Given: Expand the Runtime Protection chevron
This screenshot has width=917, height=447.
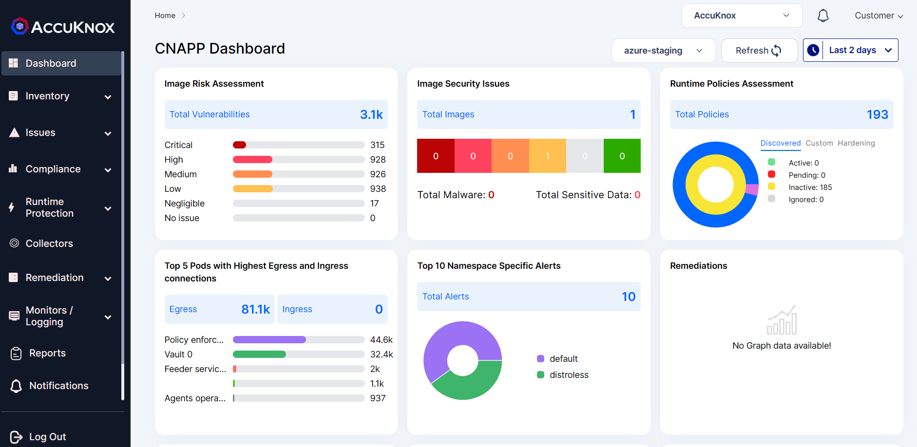Looking at the screenshot, I should tap(108, 208).
